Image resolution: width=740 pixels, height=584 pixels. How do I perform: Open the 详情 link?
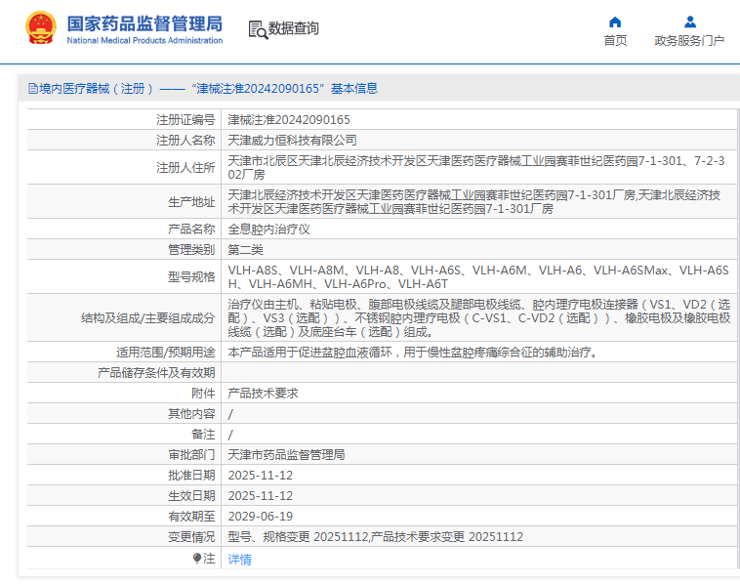(x=240, y=560)
